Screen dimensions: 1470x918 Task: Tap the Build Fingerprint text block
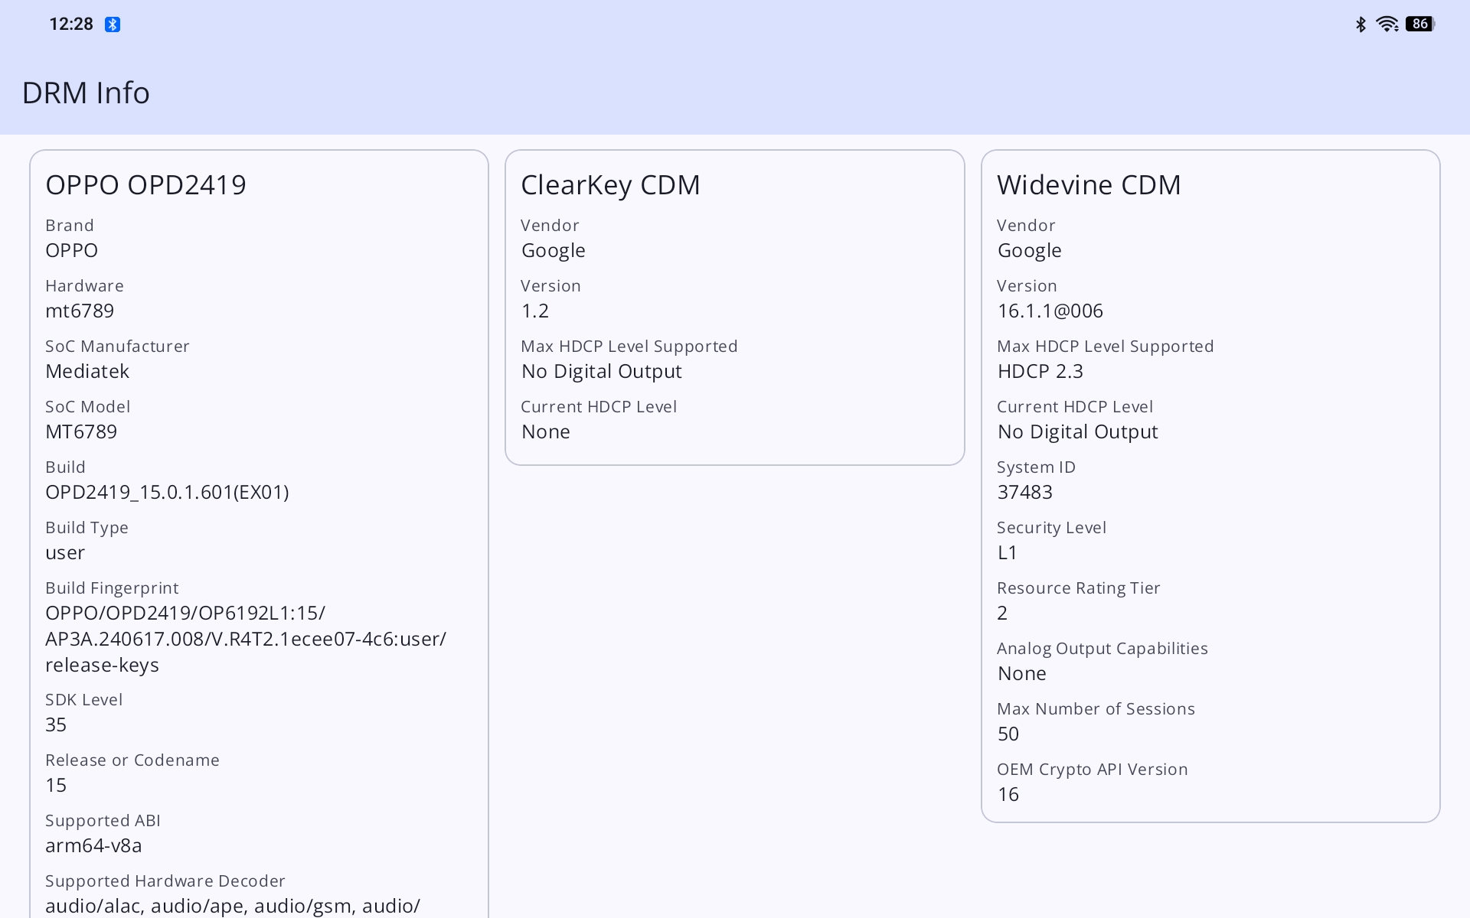tap(245, 639)
